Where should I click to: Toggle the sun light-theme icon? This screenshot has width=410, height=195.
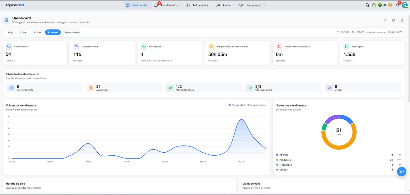pyautogui.click(x=390, y=5)
